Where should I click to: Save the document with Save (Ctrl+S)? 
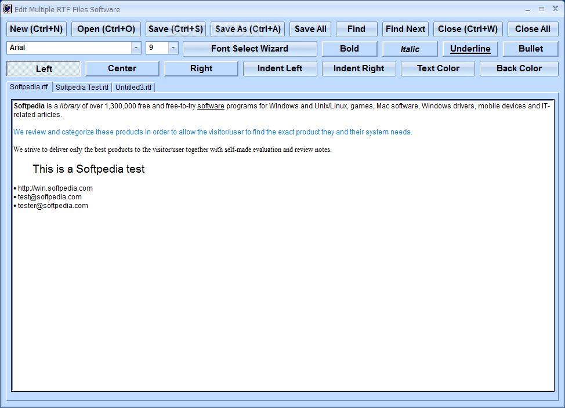(x=176, y=29)
